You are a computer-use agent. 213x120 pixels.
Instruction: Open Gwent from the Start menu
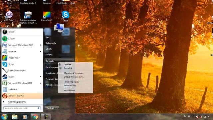coord(22,32)
